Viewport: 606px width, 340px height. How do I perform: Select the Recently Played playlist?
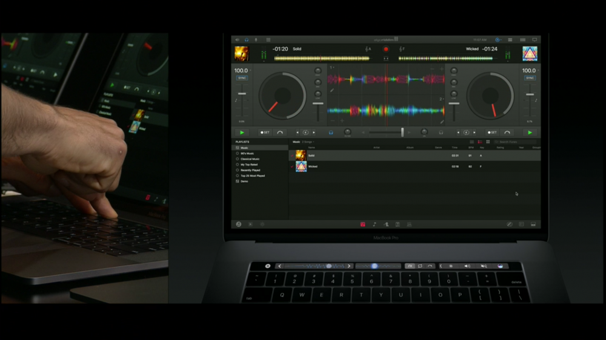(250, 171)
